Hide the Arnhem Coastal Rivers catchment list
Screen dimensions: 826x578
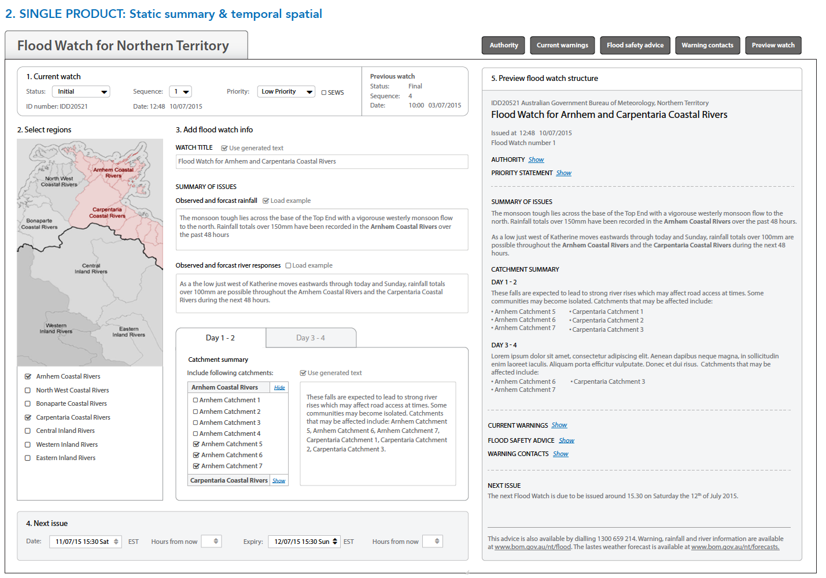[279, 388]
